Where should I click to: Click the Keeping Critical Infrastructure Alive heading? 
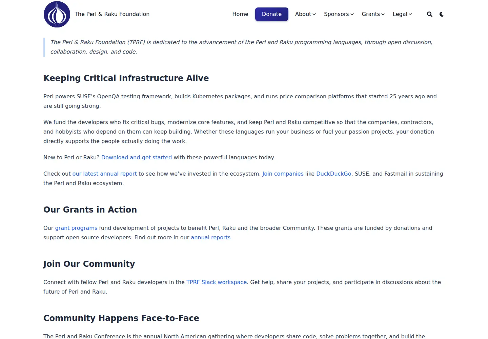126,78
